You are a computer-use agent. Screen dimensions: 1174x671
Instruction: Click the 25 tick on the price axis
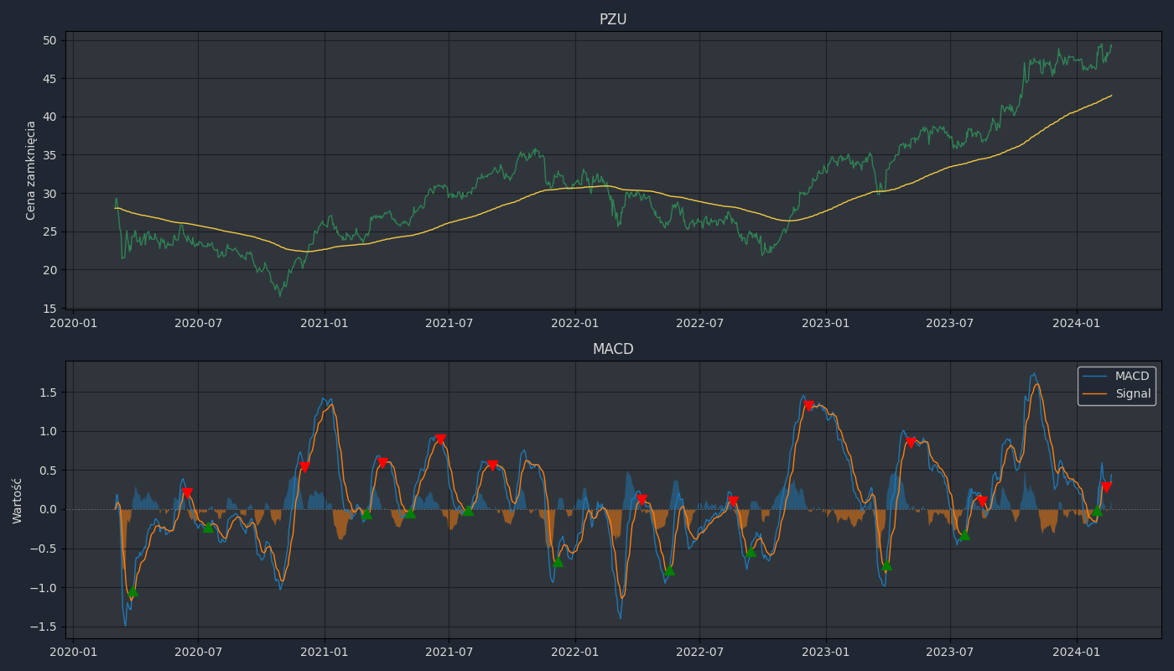click(49, 231)
